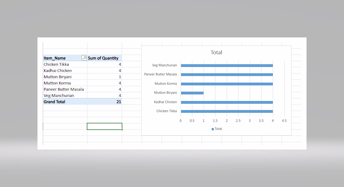
Task: Select the Sum of Quantity header cell
Action: pos(104,58)
